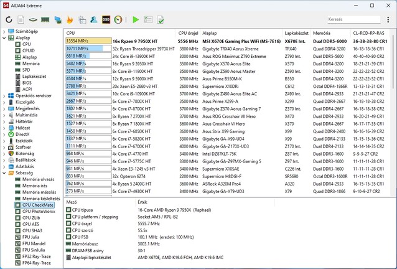Launch the stability test flame icon
The image size is (397, 269).
coord(70,19)
